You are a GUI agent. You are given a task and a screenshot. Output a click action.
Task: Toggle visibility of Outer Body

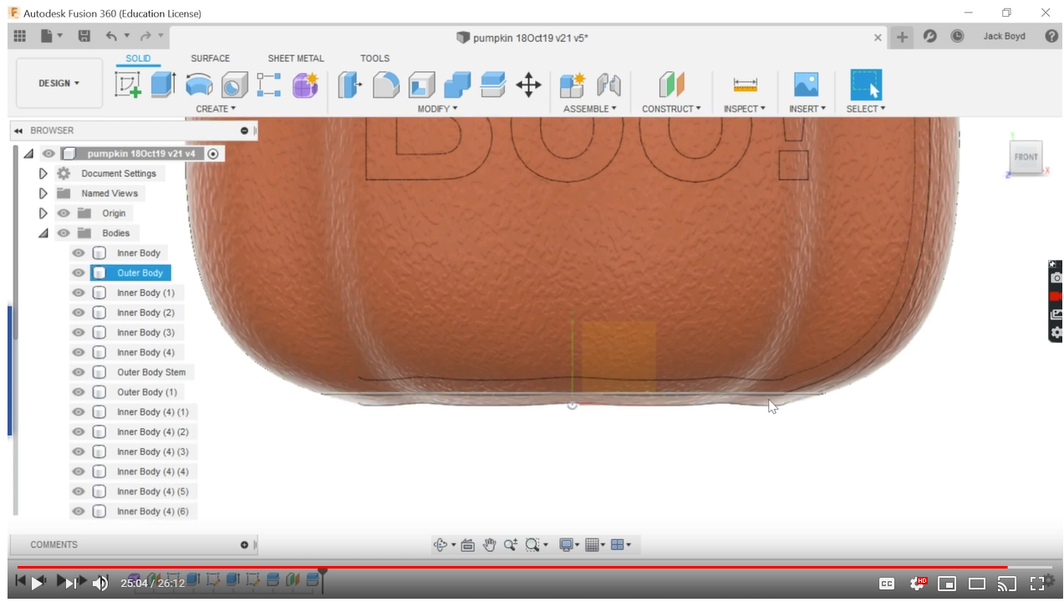(x=79, y=273)
